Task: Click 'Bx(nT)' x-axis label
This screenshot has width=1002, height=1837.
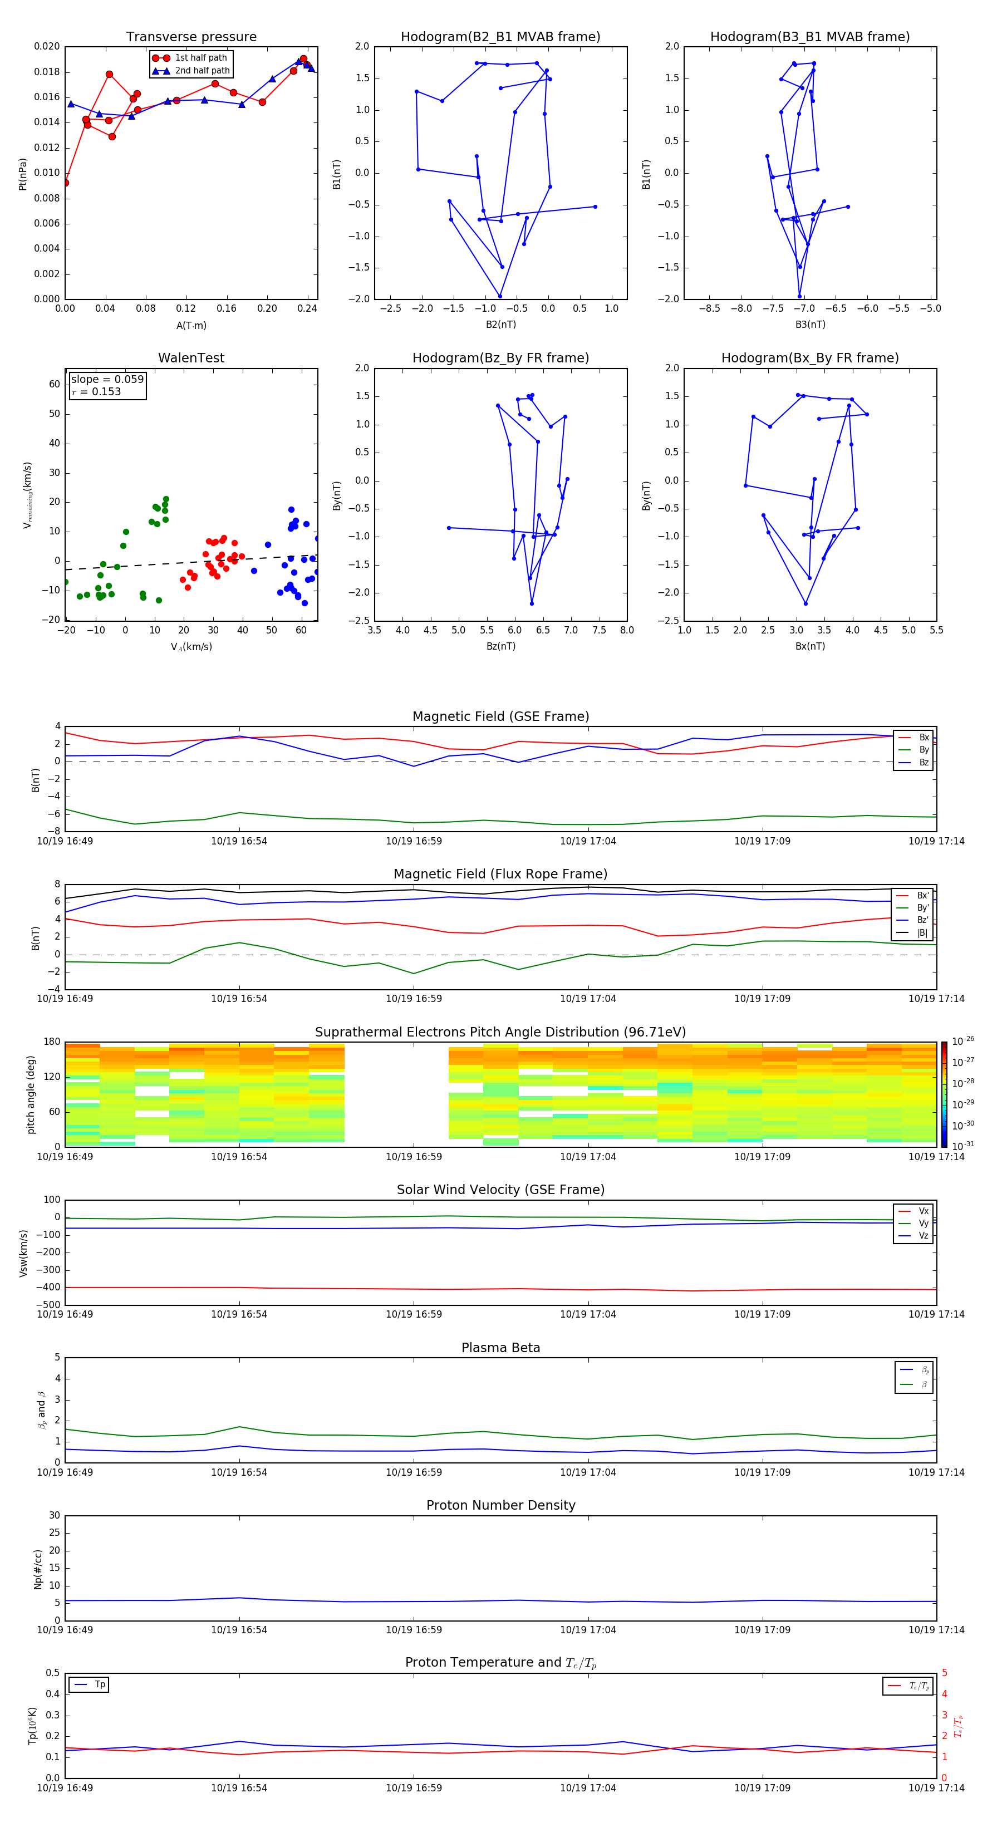Action: pyautogui.click(x=810, y=646)
